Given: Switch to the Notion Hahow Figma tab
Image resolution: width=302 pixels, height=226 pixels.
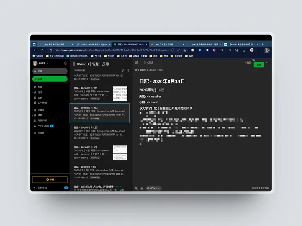Looking at the screenshot, I should 93,44.
